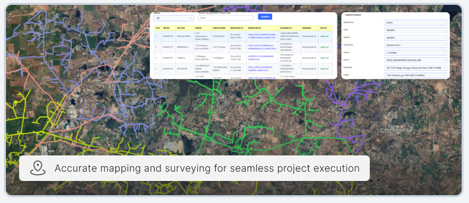The image size is (469, 203).
Task: Click TBR number 2425002771 cell
Action: point(168,58)
